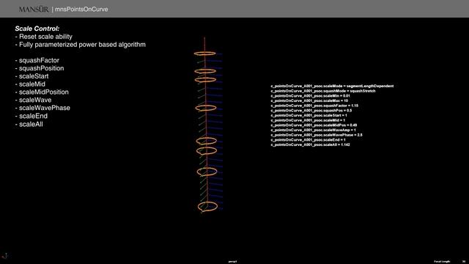Click the squashFactor = 1.15 readout
Image resolution: width=469 pixels, height=264 pixels.
click(314, 106)
